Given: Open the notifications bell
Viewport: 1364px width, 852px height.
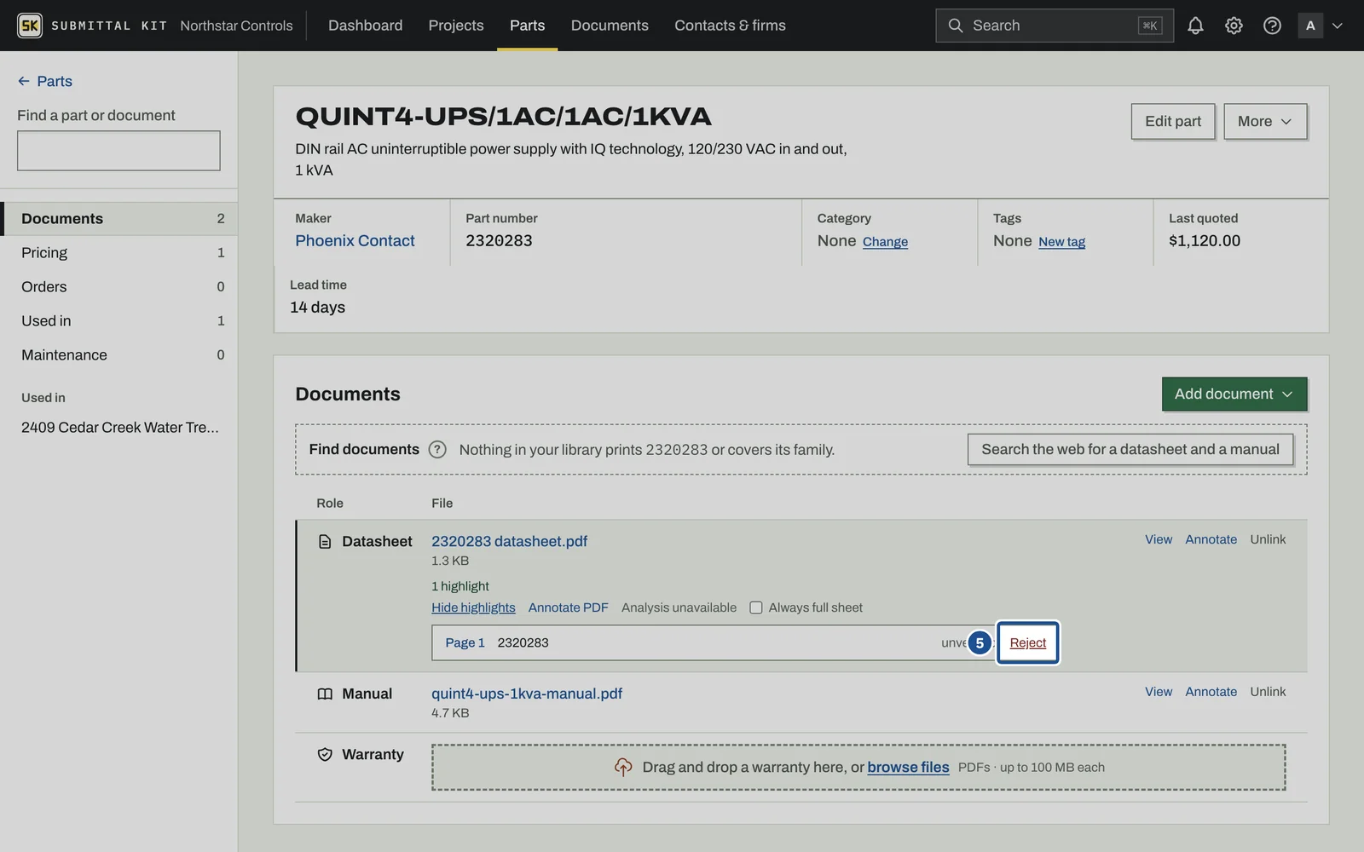Looking at the screenshot, I should (x=1195, y=26).
